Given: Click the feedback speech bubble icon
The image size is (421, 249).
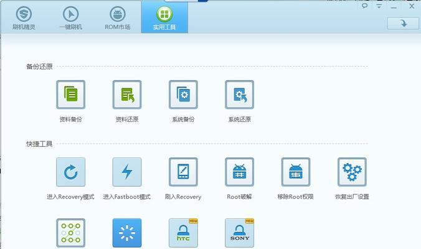Looking at the screenshot, I should 364,6.
